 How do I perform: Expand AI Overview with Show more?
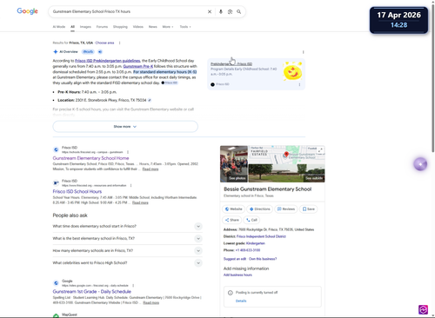tap(125, 127)
